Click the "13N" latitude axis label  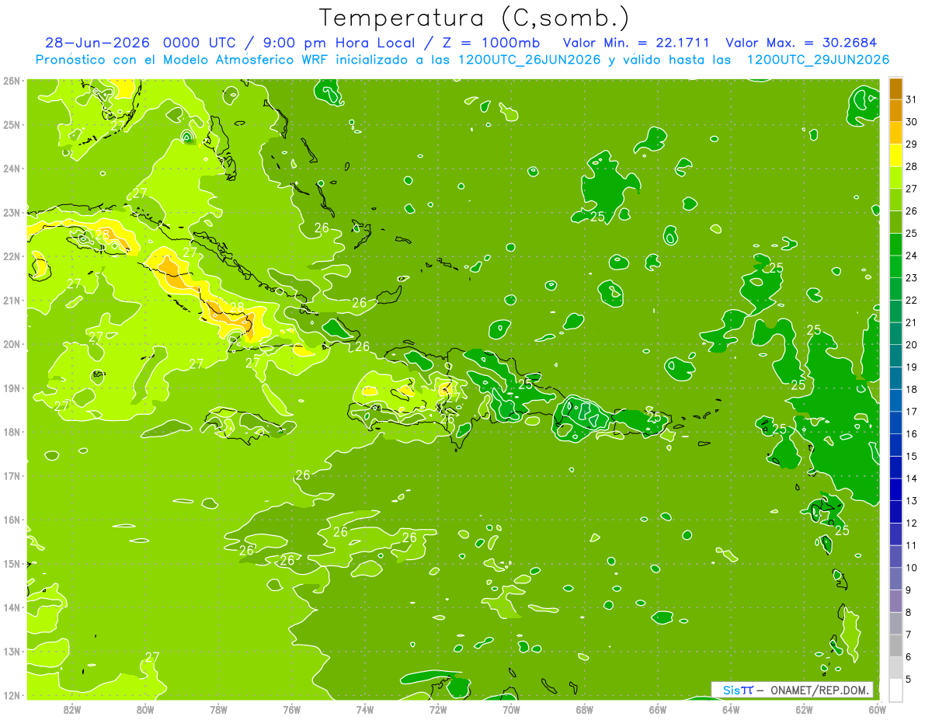coord(12,651)
